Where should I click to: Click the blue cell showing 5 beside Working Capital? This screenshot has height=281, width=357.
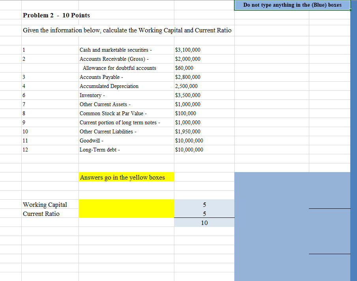(204, 204)
